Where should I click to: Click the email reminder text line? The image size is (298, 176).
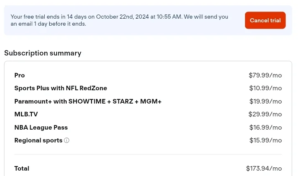(48, 24)
